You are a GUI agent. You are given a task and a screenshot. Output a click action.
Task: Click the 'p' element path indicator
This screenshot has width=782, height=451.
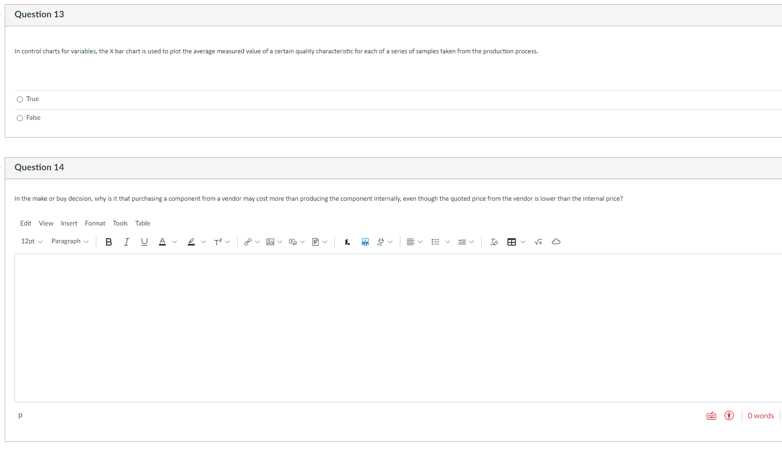(x=20, y=415)
